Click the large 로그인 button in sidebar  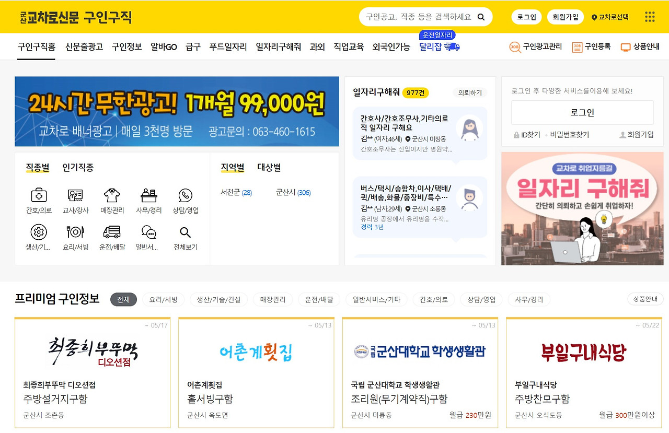pos(582,112)
